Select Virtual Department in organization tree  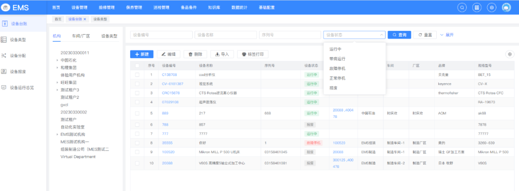(x=78, y=156)
